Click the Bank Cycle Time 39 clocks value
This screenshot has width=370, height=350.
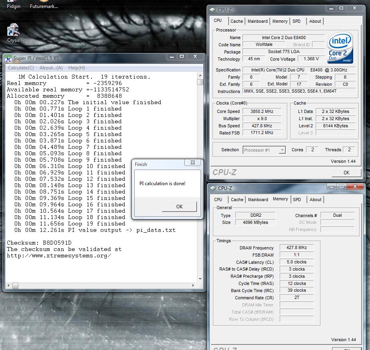click(x=296, y=290)
